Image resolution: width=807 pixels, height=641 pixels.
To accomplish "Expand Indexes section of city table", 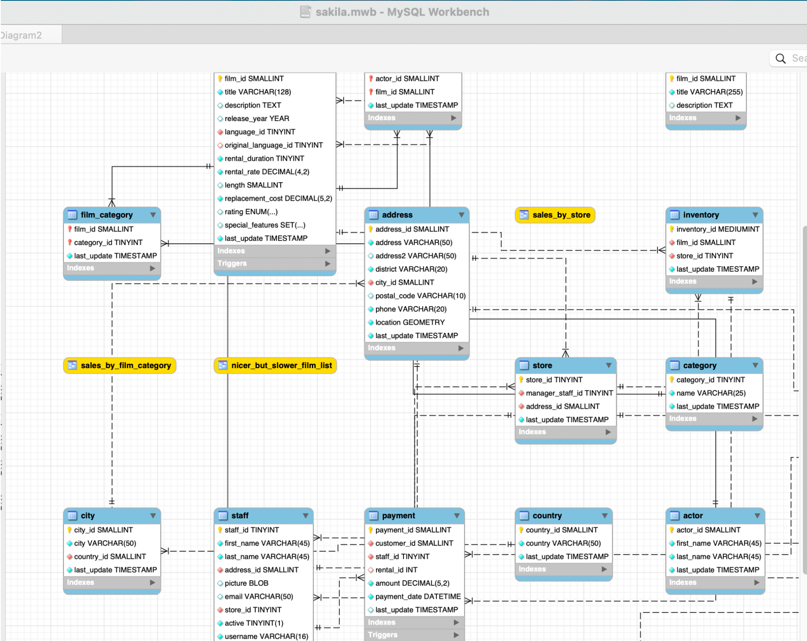I will (153, 583).
